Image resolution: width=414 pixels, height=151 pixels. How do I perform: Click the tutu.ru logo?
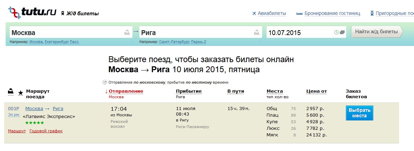click(x=32, y=12)
